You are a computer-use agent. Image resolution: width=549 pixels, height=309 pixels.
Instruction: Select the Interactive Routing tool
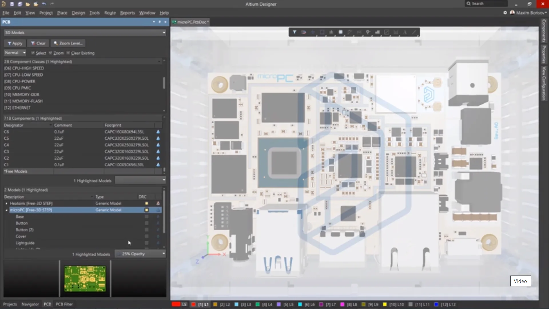(x=350, y=32)
